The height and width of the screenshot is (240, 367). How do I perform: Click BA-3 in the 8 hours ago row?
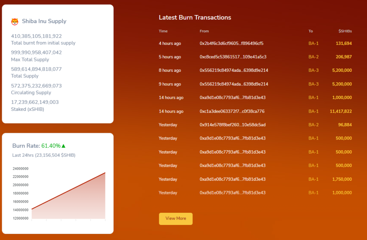[x=313, y=70]
